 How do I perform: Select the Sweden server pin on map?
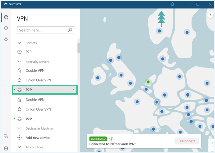click(x=187, y=32)
